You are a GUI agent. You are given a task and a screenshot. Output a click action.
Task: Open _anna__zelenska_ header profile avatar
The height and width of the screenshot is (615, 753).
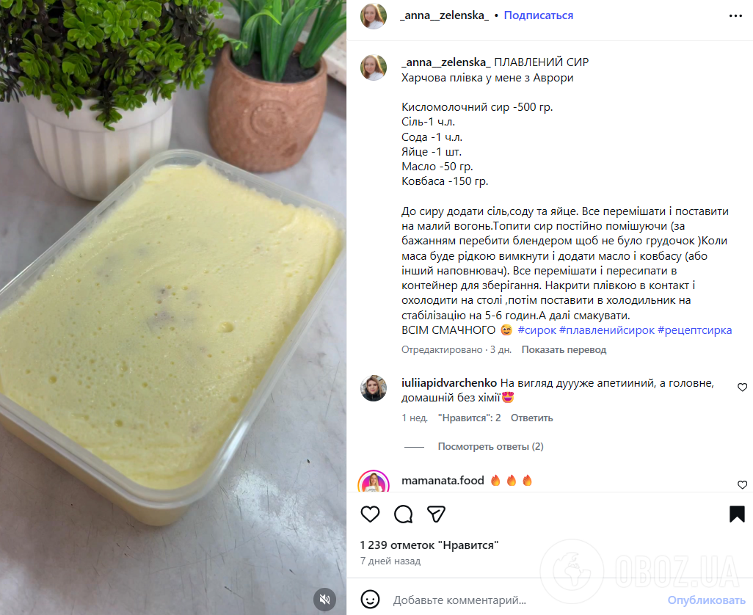(x=374, y=16)
